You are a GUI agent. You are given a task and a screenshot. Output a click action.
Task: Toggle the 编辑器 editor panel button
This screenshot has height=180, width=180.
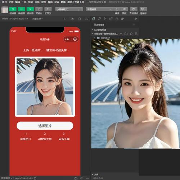coord(22,9)
